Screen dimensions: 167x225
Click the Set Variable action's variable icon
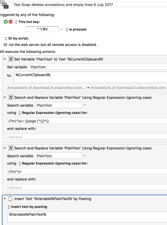coord(11,59)
